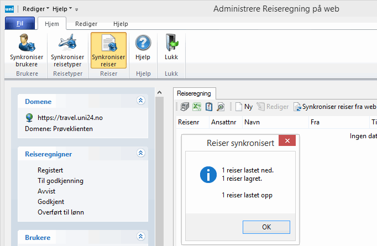Open Hjelp via the question mark icon
Image resolution: width=377 pixels, height=246 pixels.
click(143, 43)
